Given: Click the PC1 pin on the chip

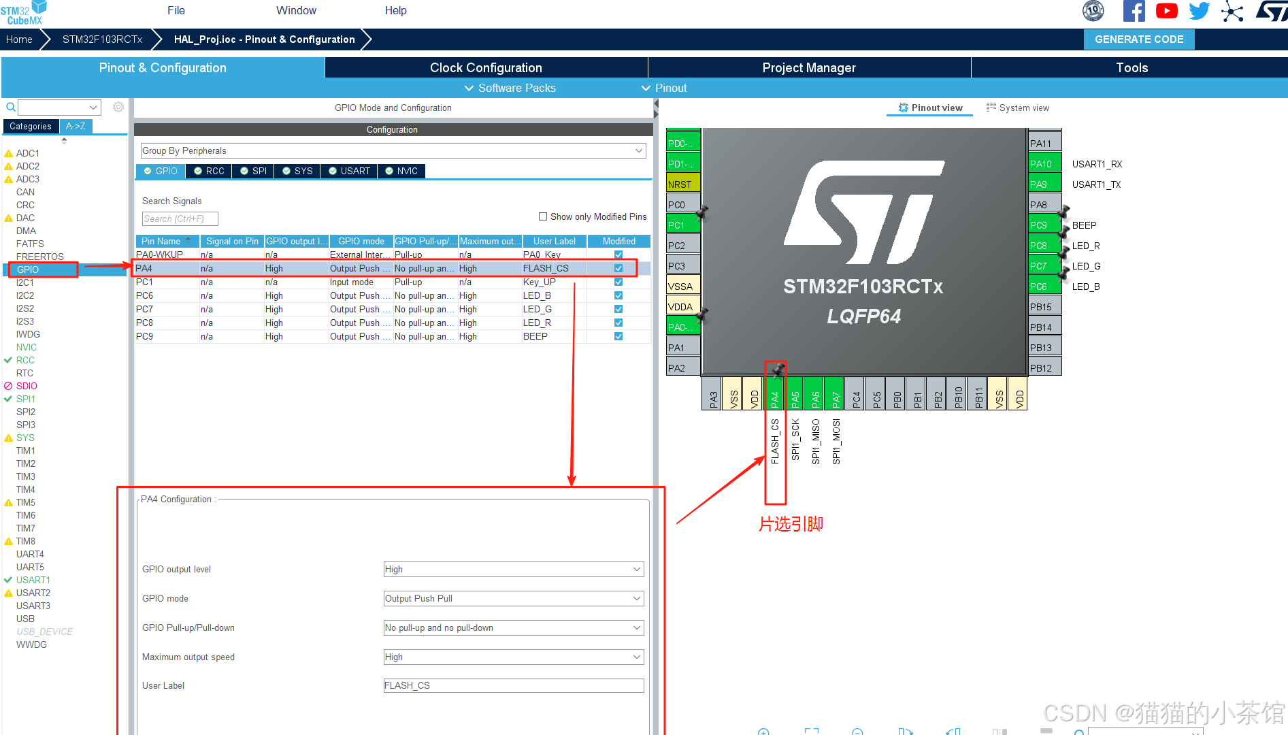Looking at the screenshot, I should point(683,225).
